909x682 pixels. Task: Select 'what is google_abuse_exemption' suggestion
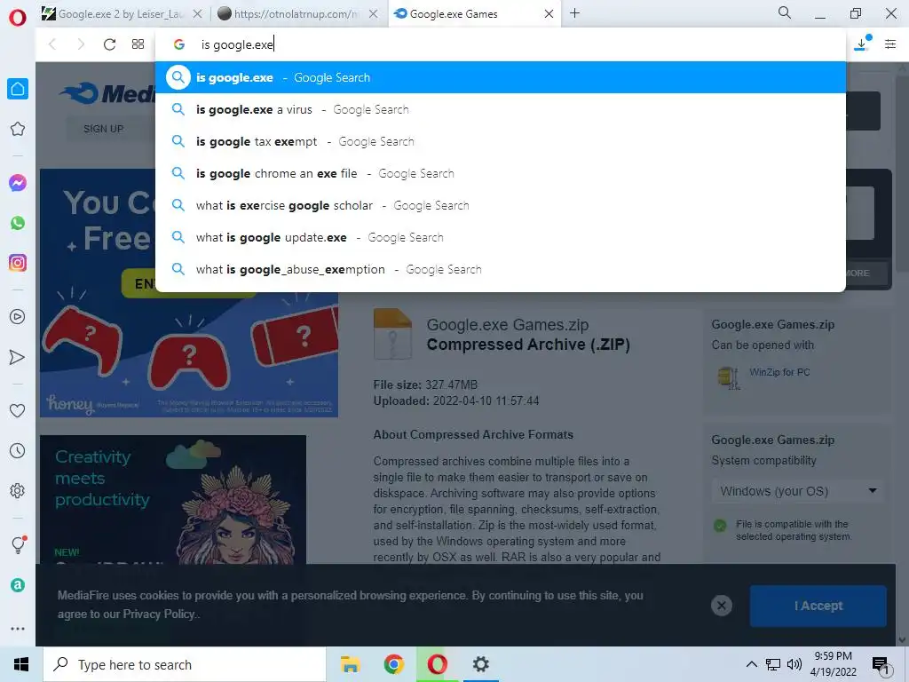501,269
